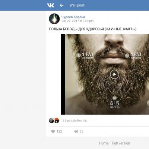Open the first liker's avatar
The width and height of the screenshot is (149, 149).
pyautogui.click(x=51, y=120)
